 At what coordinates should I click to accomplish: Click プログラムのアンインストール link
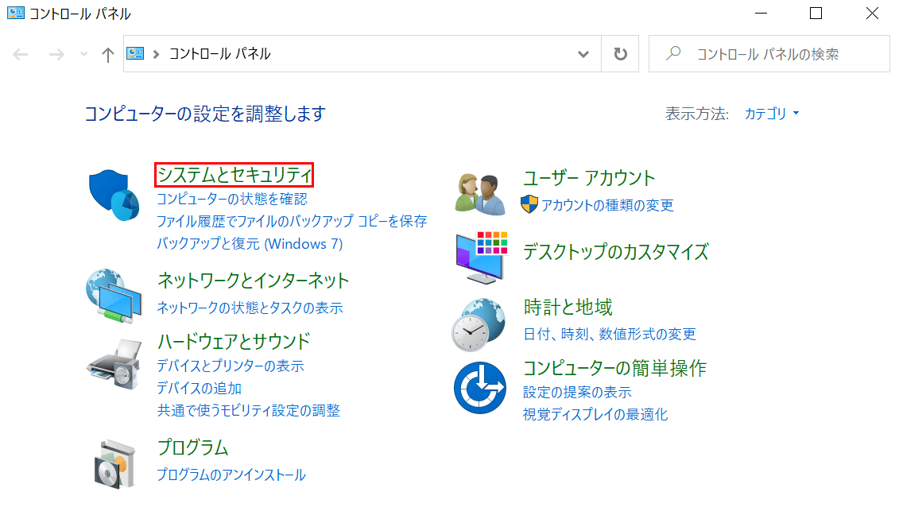tap(231, 475)
